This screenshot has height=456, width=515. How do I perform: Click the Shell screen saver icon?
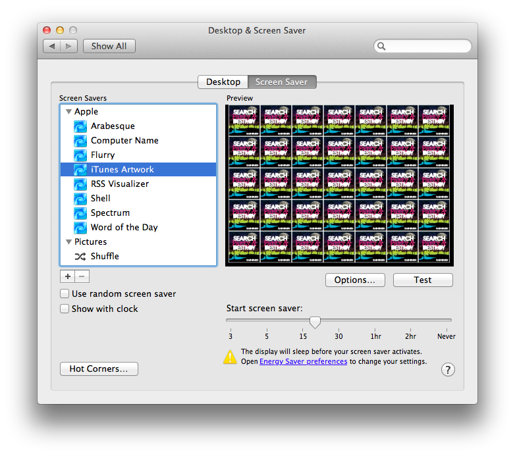(x=80, y=199)
